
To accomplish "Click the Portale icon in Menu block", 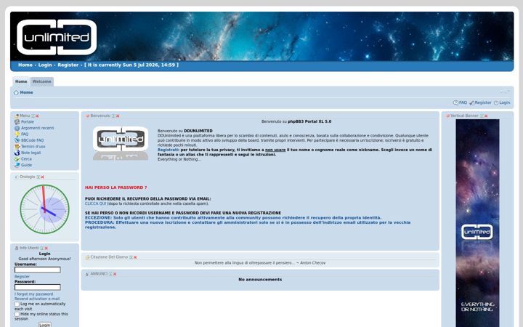I will pos(17,122).
